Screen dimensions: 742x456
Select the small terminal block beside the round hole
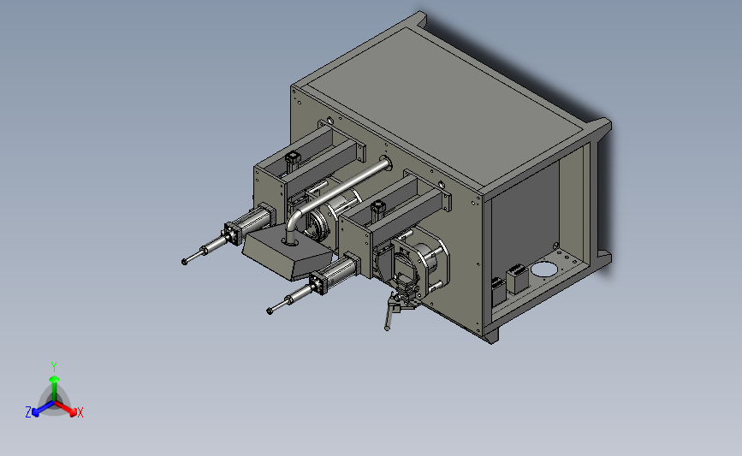tap(517, 280)
